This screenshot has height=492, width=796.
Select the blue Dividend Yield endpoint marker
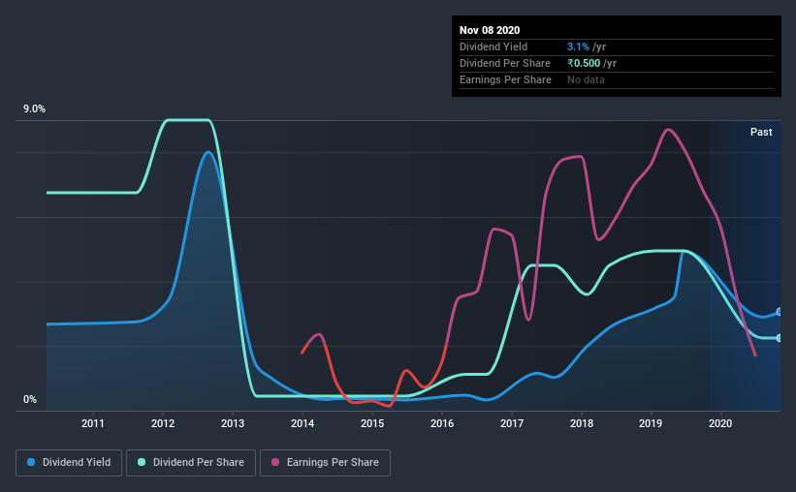780,312
